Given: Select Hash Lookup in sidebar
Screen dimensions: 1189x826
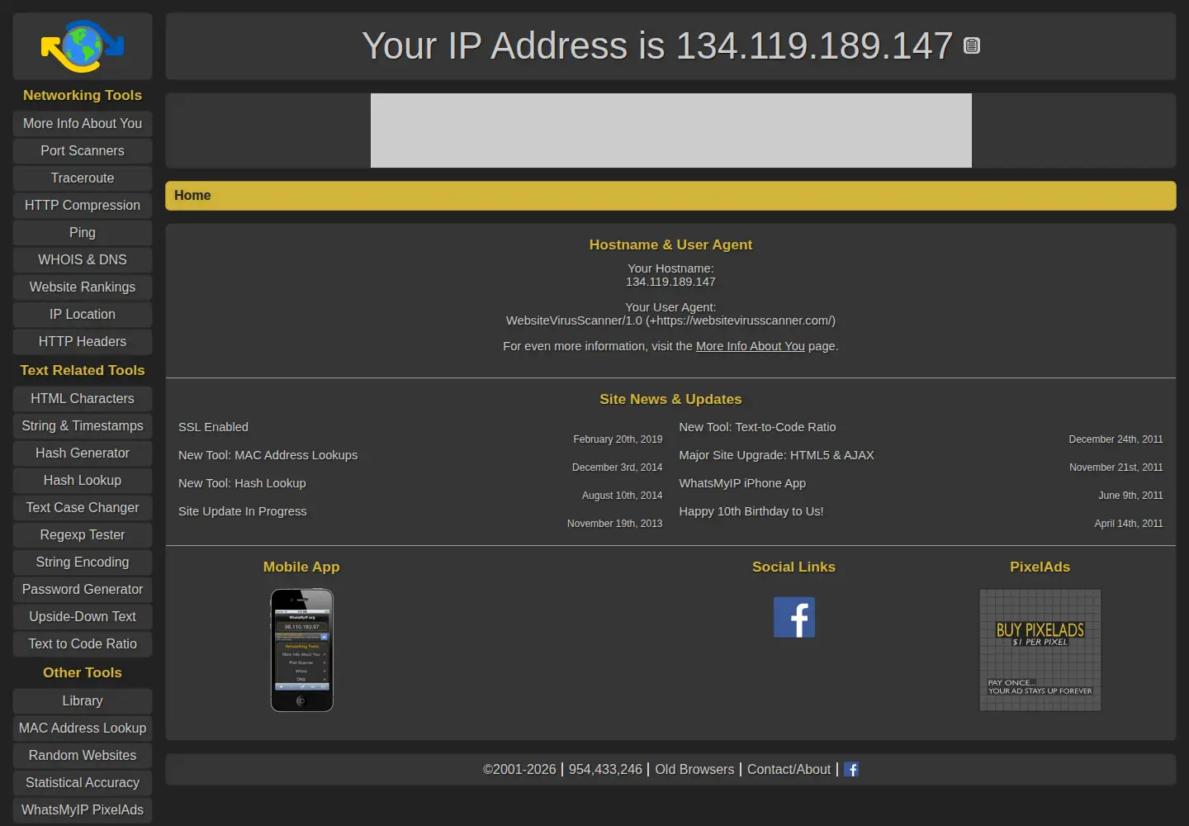Looking at the screenshot, I should (x=83, y=480).
